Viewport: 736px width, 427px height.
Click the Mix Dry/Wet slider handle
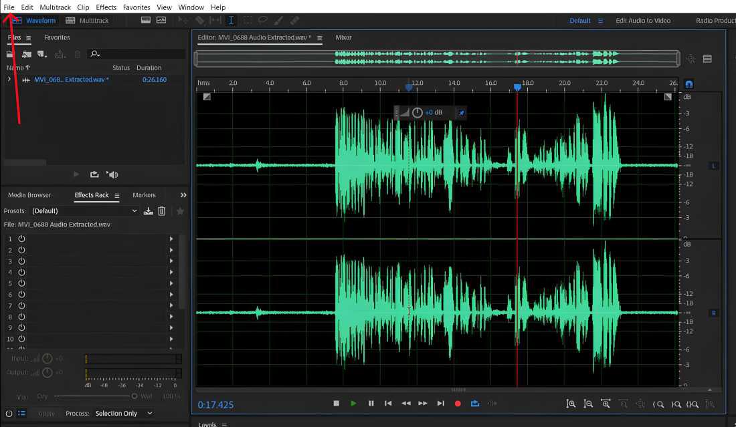click(134, 396)
